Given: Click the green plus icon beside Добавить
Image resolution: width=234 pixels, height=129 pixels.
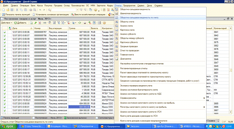Looking at the screenshot, I should tap(15, 23).
